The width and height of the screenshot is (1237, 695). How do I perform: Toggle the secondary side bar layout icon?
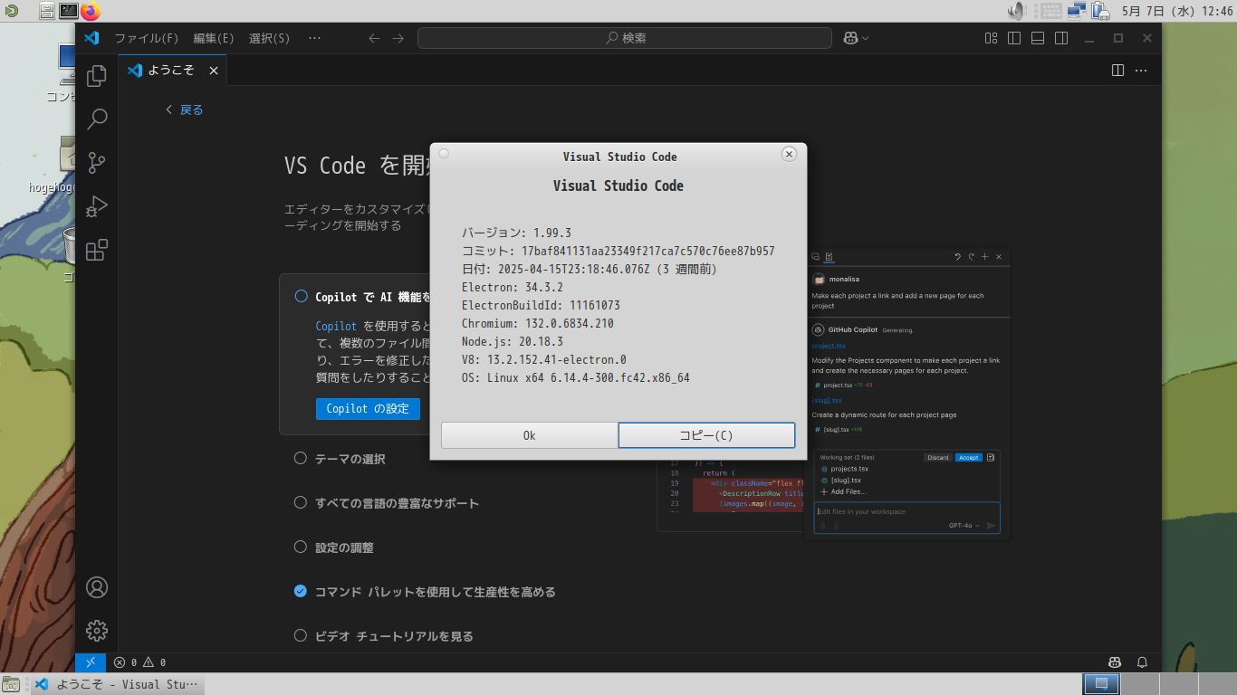[1061, 38]
